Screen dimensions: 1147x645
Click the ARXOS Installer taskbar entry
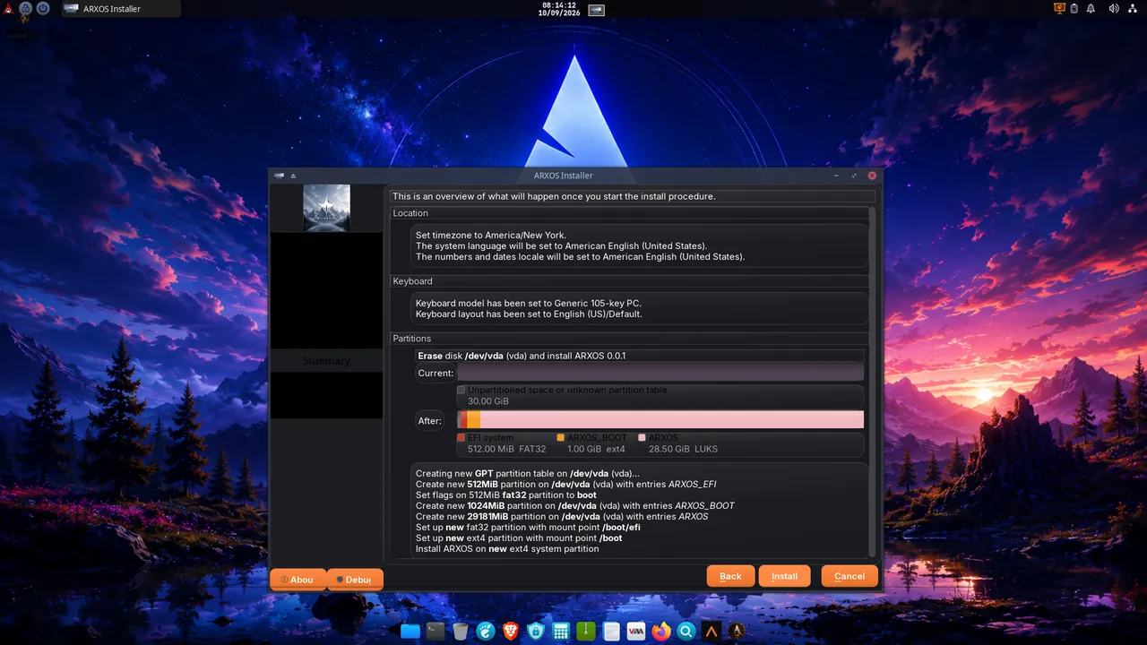[x=120, y=9]
